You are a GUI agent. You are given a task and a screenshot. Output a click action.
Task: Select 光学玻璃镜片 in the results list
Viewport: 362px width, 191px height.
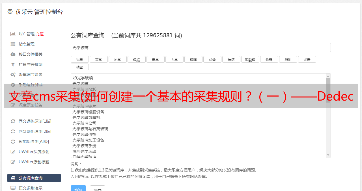tap(84, 106)
